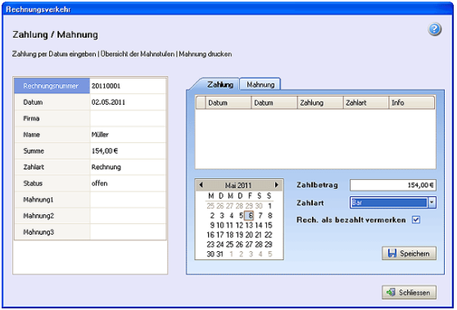
Task: Click the Zahlung column header
Action: click(x=320, y=103)
